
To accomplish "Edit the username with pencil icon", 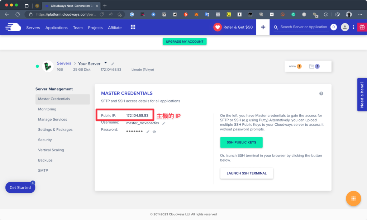I will tap(164, 123).
